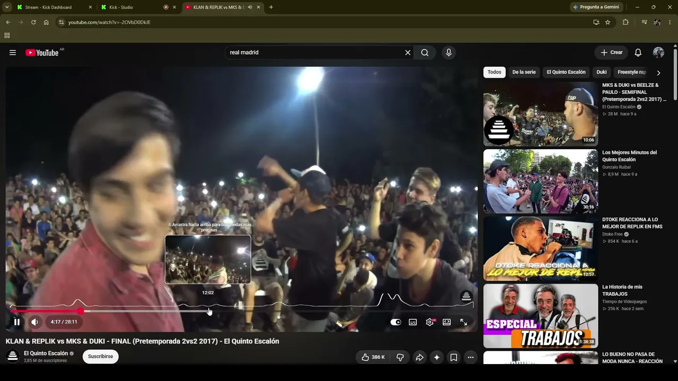Reload the current page
Viewport: 678px width, 381px height.
pos(33,22)
